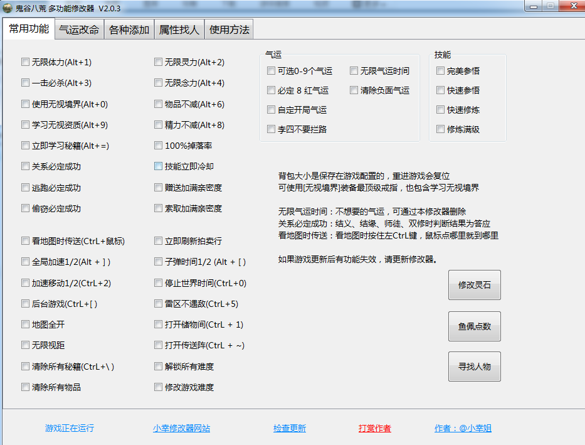Check 雷区不遇敌(CtrL+5)
Viewport: 585px width, 445px height.
(158, 304)
